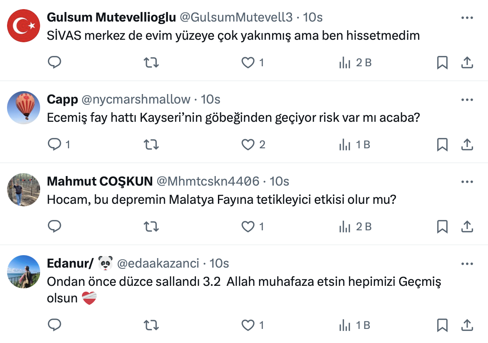
Task: Click Gulsum's Turkish flag profile picture
Action: (24, 26)
